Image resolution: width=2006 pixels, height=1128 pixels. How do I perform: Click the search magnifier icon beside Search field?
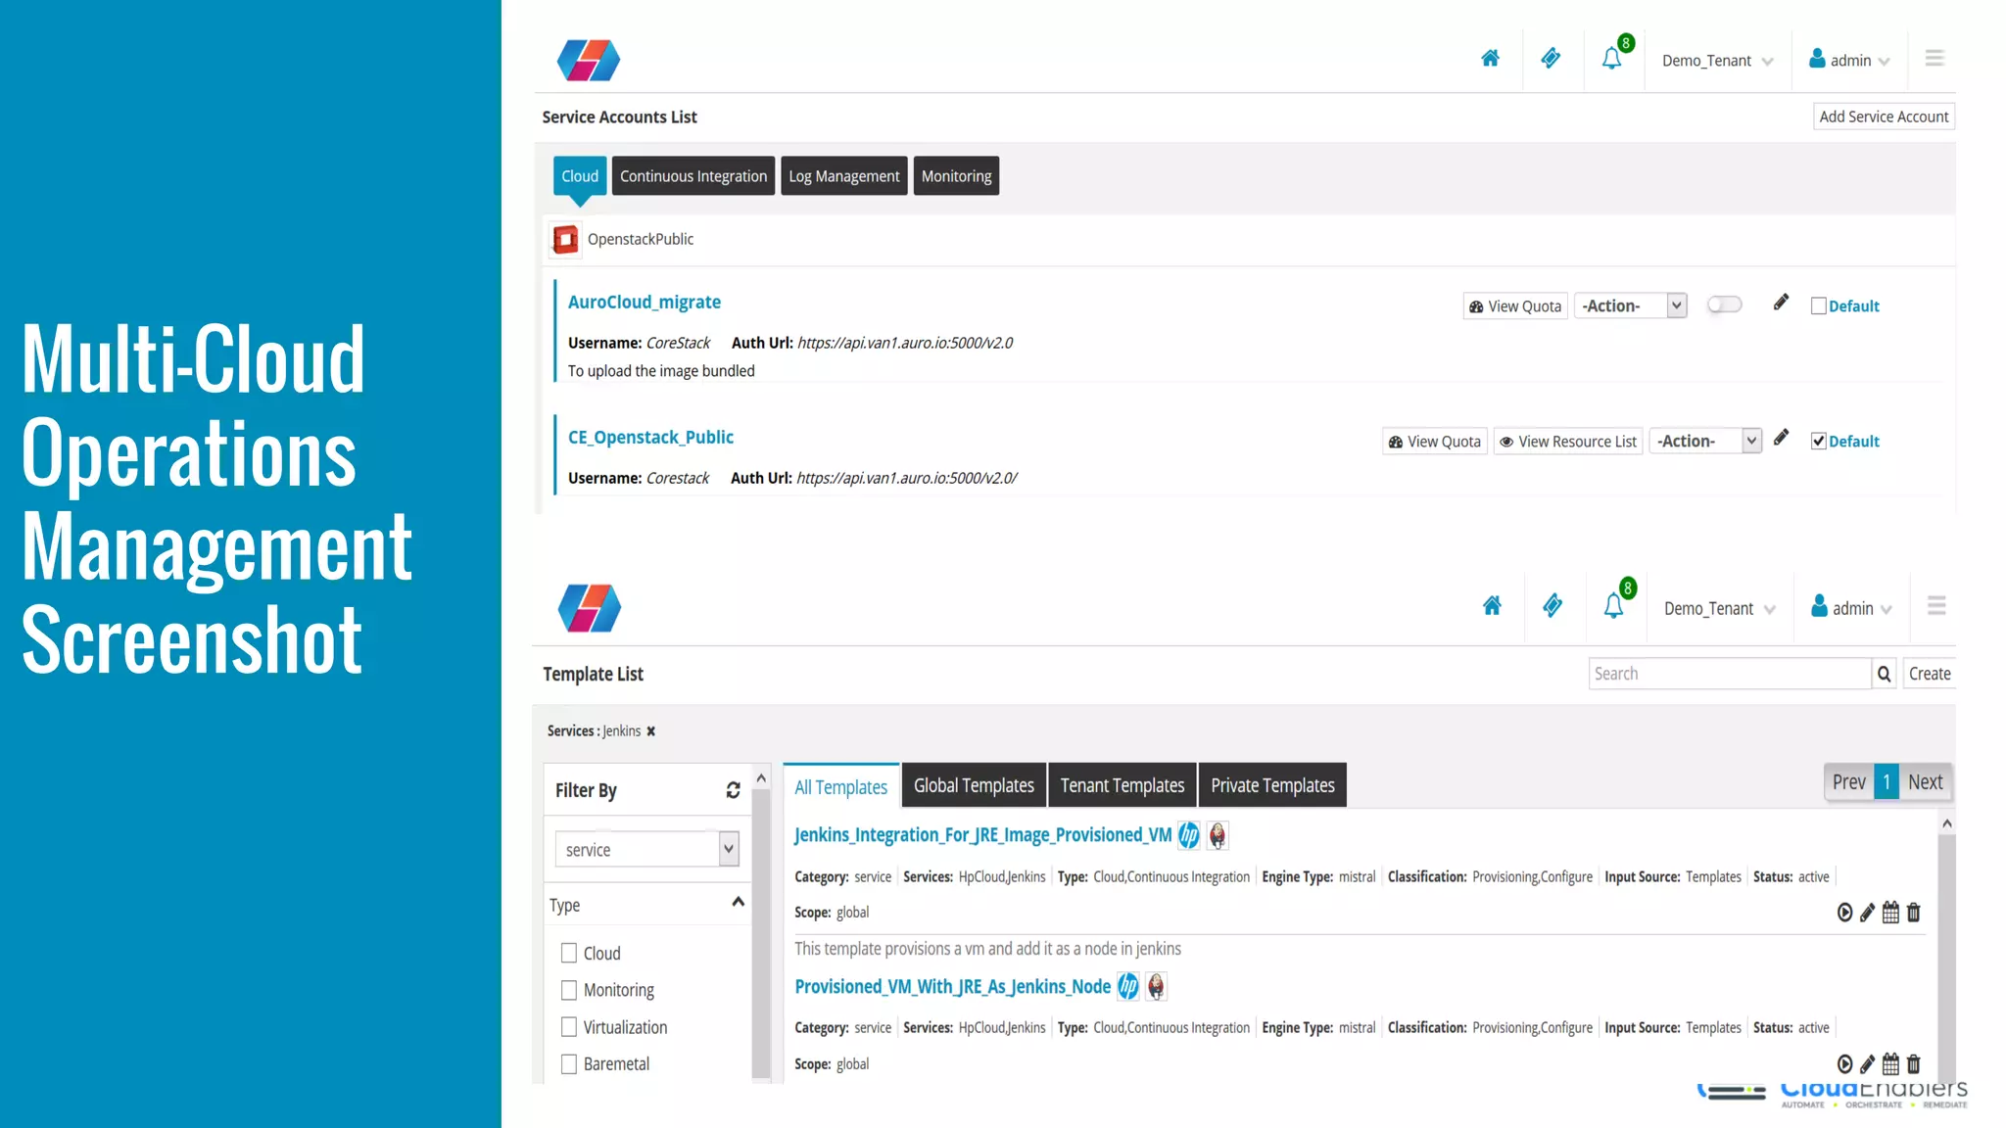tap(1884, 674)
